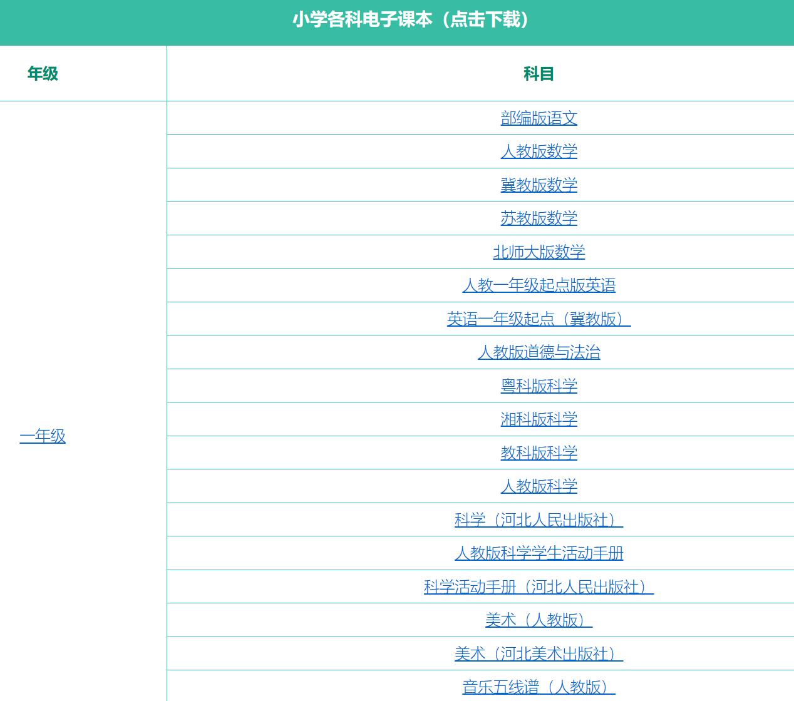Open 美术（河北美术出版社） textbook link
794x701 pixels.
(539, 653)
